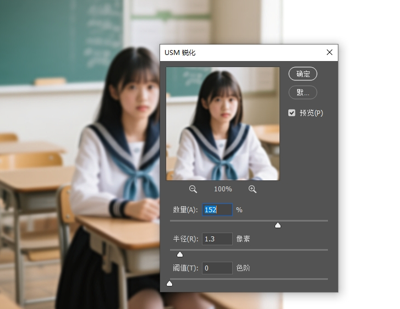Confirm sharpening with the 确定 button
Viewport: 400px width, 309px height.
coord(303,74)
